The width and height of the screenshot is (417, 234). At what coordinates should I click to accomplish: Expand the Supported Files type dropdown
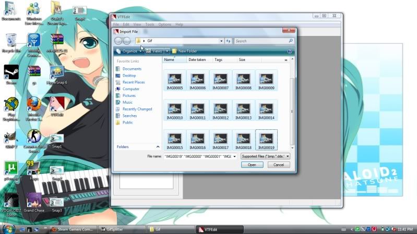266,156
